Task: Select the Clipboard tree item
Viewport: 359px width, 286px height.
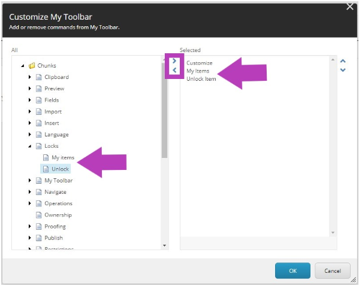Action: [56, 77]
